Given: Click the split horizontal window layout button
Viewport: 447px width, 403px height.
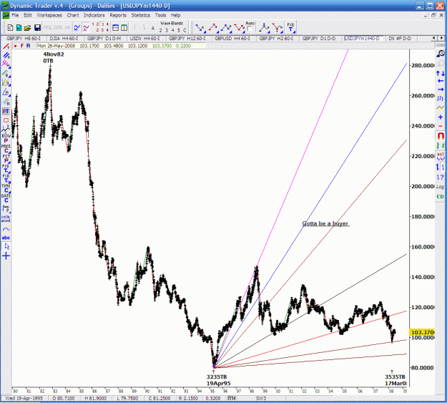Looking at the screenshot, I should click(x=115, y=28).
